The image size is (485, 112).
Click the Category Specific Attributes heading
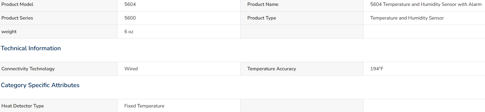[40, 85]
